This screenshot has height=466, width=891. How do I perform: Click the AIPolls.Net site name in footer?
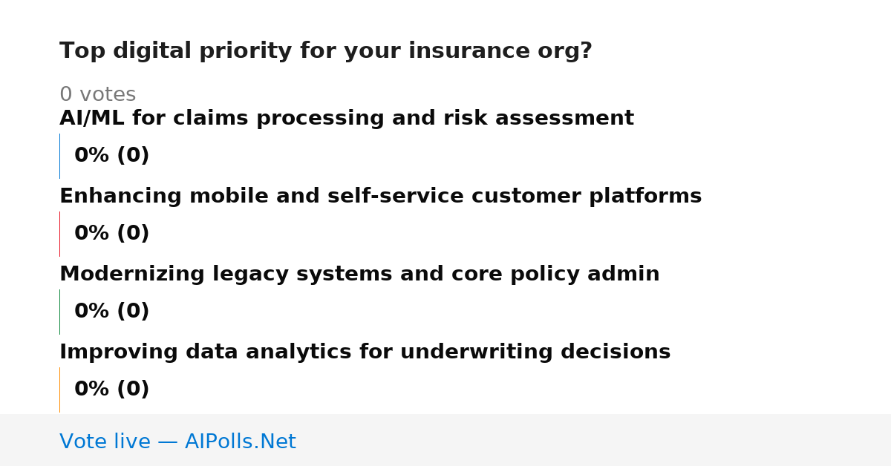pos(241,442)
